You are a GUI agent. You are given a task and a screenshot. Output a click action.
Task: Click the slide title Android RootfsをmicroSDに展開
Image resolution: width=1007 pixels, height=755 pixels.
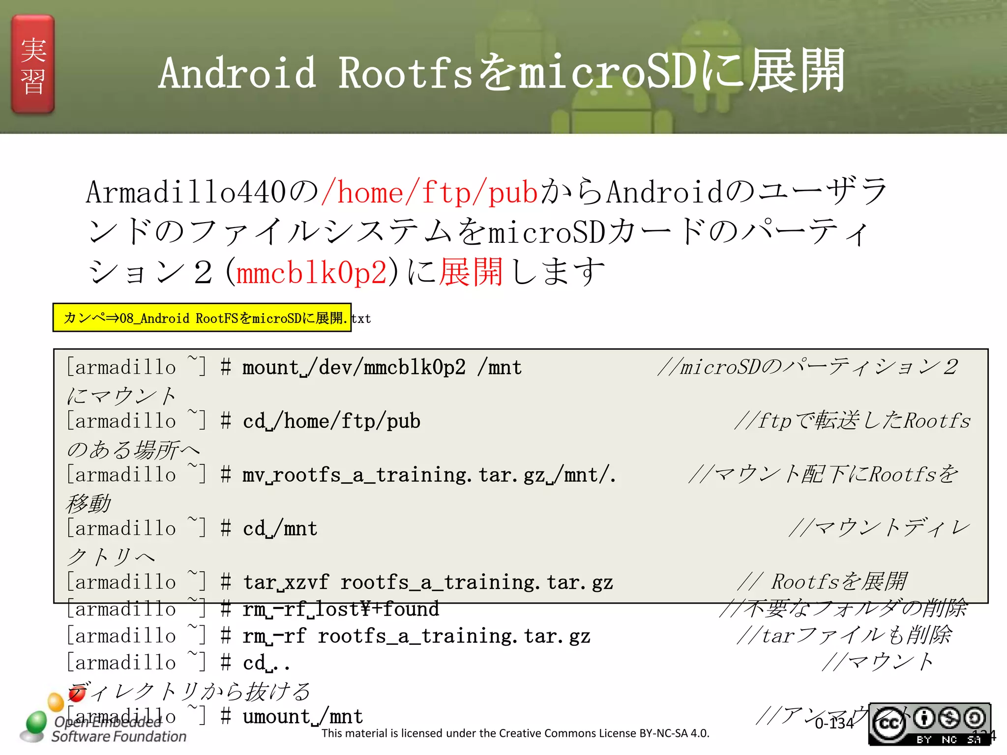(502, 72)
